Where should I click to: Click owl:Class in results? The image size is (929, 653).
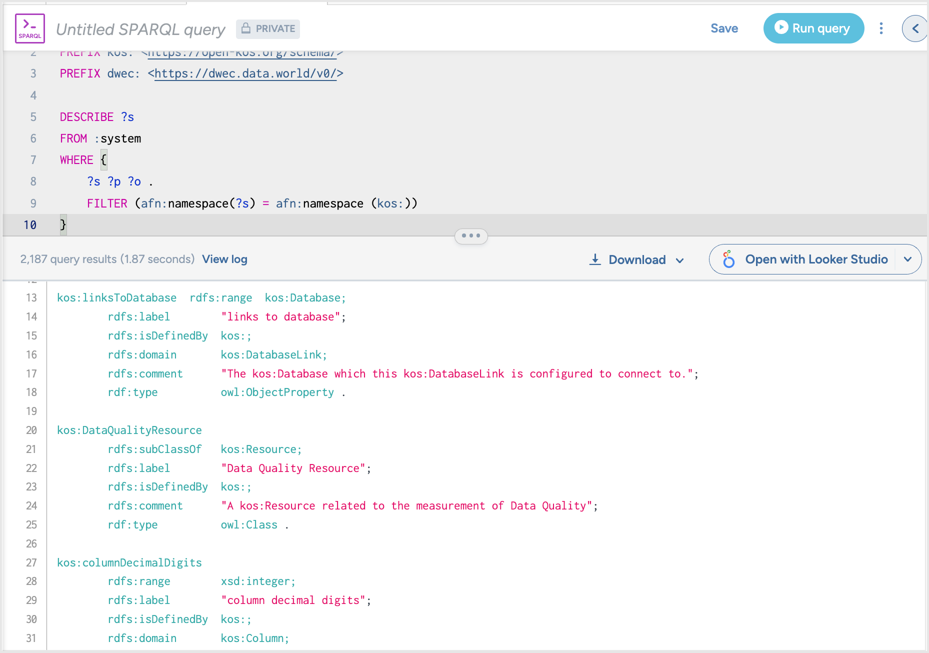(249, 524)
